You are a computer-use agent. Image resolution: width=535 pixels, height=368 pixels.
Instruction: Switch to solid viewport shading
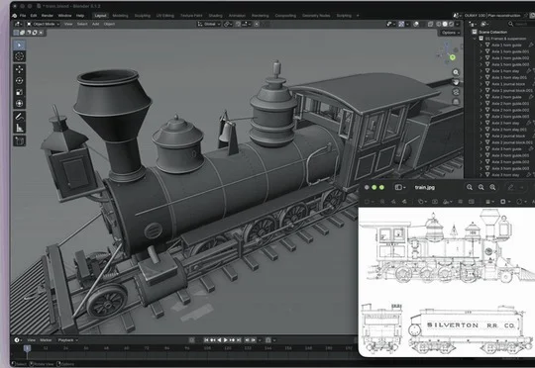(x=445, y=24)
